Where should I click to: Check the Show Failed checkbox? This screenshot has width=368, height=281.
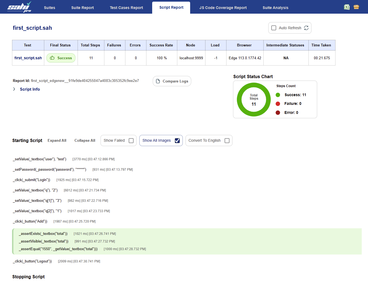coord(131,141)
